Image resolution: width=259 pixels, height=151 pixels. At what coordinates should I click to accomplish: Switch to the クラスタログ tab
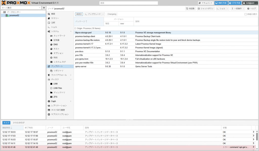click(x=19, y=123)
